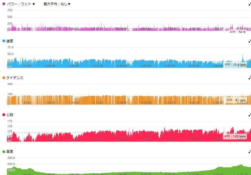Click the 3:20:00 marker on heart rate chart
251x175 pixels.
(x=146, y=140)
